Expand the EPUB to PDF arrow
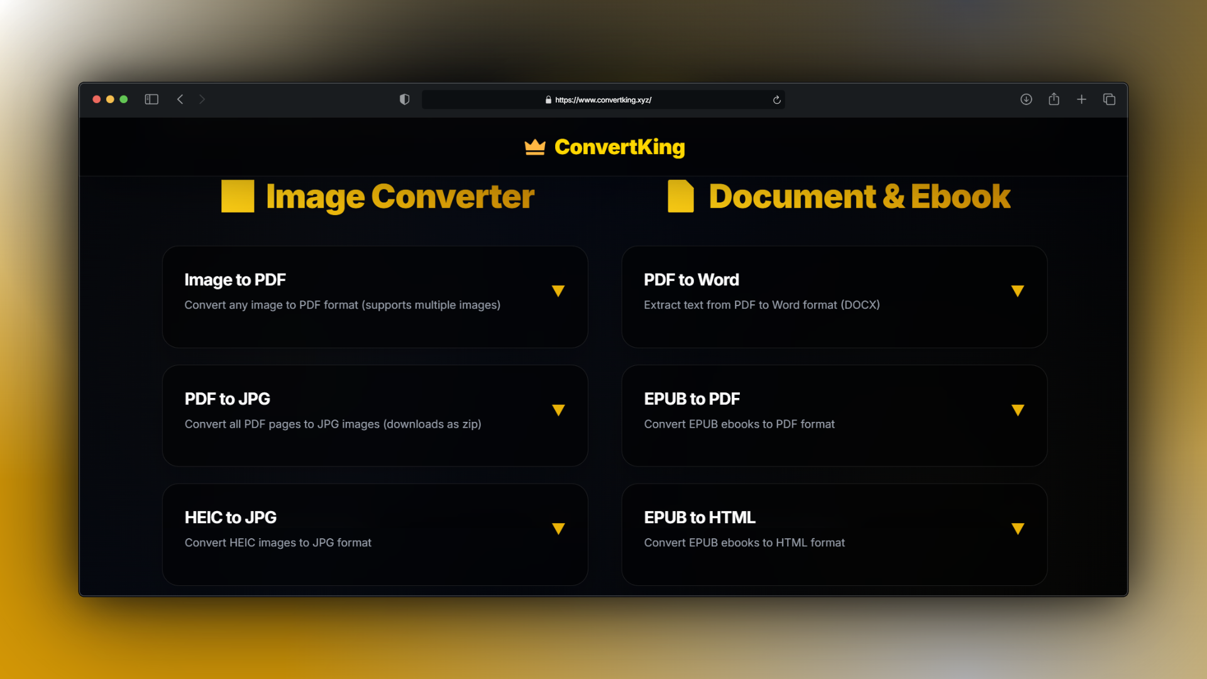The height and width of the screenshot is (679, 1207). 1017,410
